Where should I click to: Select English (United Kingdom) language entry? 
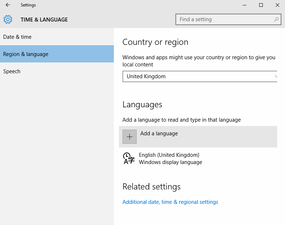198,159
